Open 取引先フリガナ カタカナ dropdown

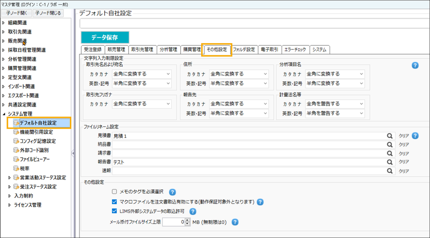(x=142, y=104)
